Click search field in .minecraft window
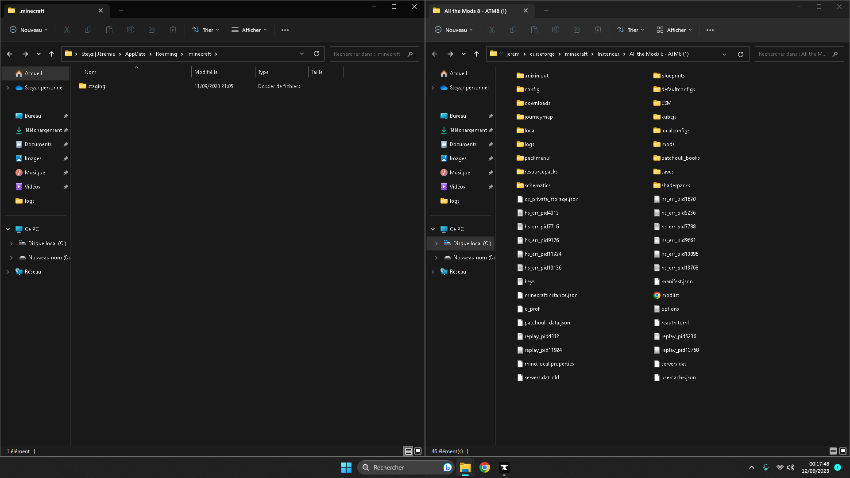 pos(374,54)
